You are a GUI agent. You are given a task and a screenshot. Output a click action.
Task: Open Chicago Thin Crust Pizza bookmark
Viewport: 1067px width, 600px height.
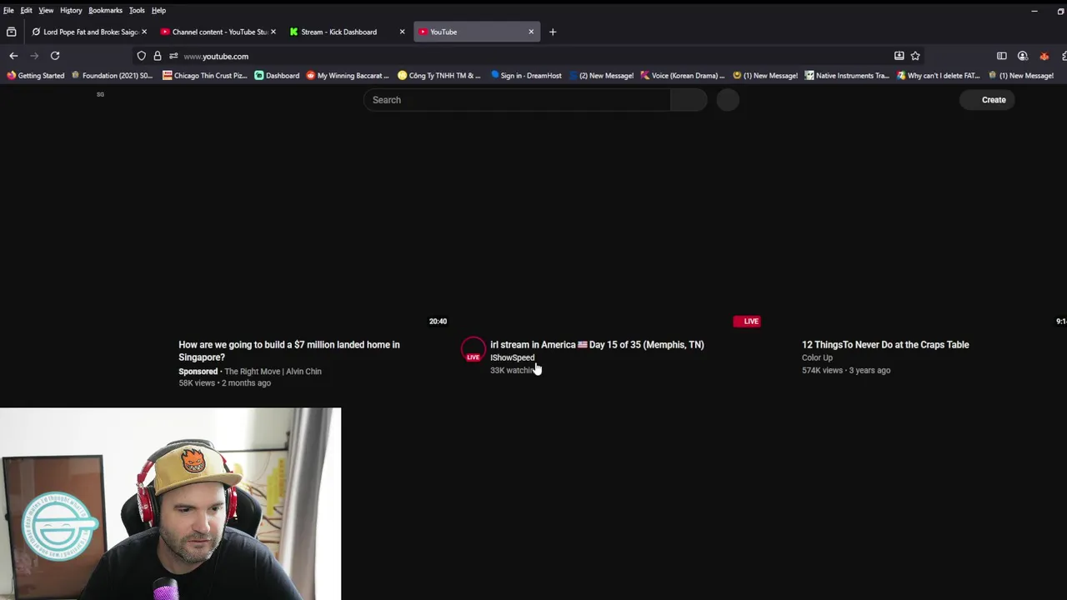(205, 76)
